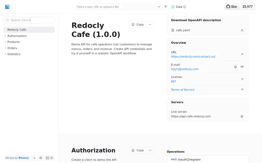Download the cafe.yaml file icon
262x163 pixels.
(242, 30)
